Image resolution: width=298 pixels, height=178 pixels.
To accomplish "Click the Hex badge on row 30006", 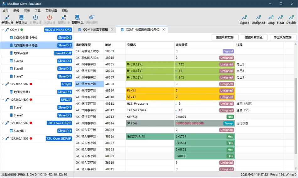I will click(230, 136).
